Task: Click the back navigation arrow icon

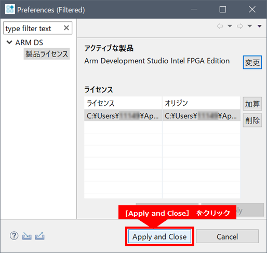Action: (x=220, y=26)
